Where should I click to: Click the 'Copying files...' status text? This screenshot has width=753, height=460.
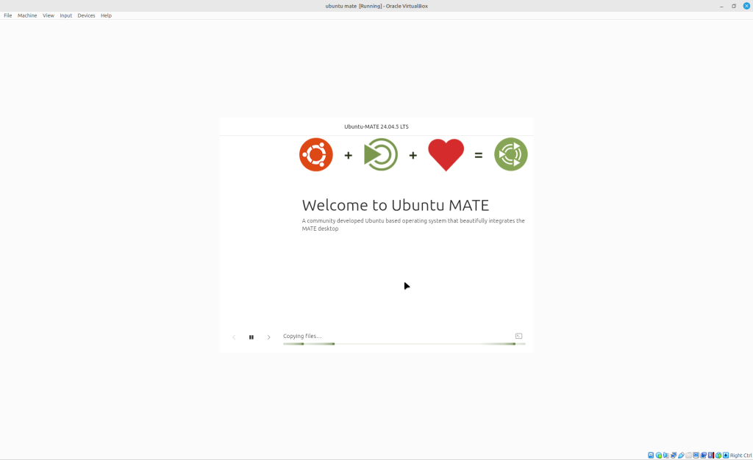click(302, 336)
